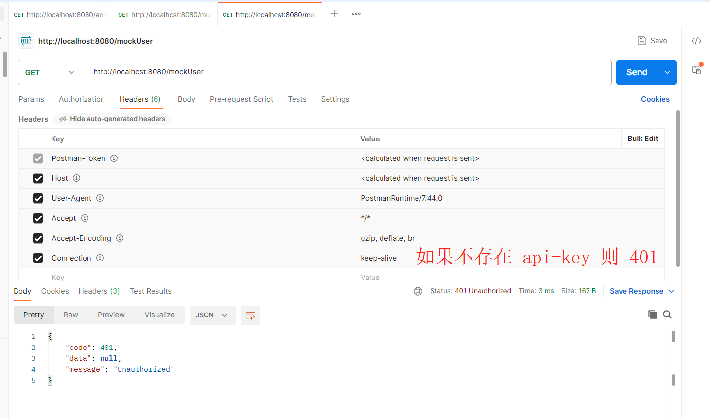710x418 pixels.
Task: Click the Cookies link
Action: pos(655,99)
